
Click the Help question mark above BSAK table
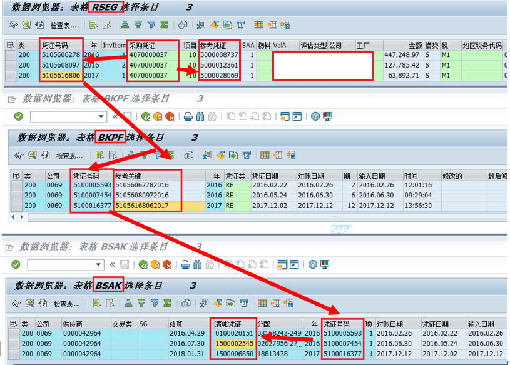point(312,264)
